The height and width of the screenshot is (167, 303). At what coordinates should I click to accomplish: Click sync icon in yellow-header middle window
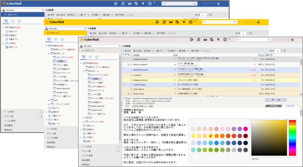tap(164, 22)
